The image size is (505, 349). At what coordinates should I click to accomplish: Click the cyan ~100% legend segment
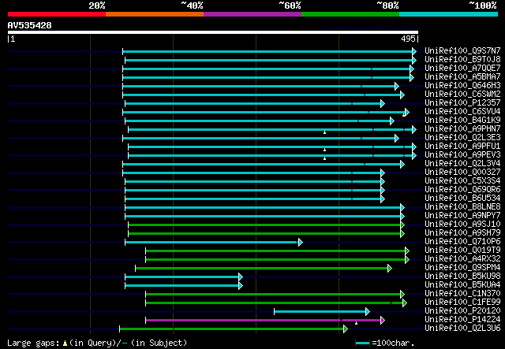pyautogui.click(x=448, y=14)
